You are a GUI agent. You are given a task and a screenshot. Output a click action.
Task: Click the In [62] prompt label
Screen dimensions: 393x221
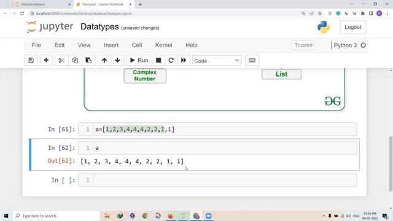[61, 148]
